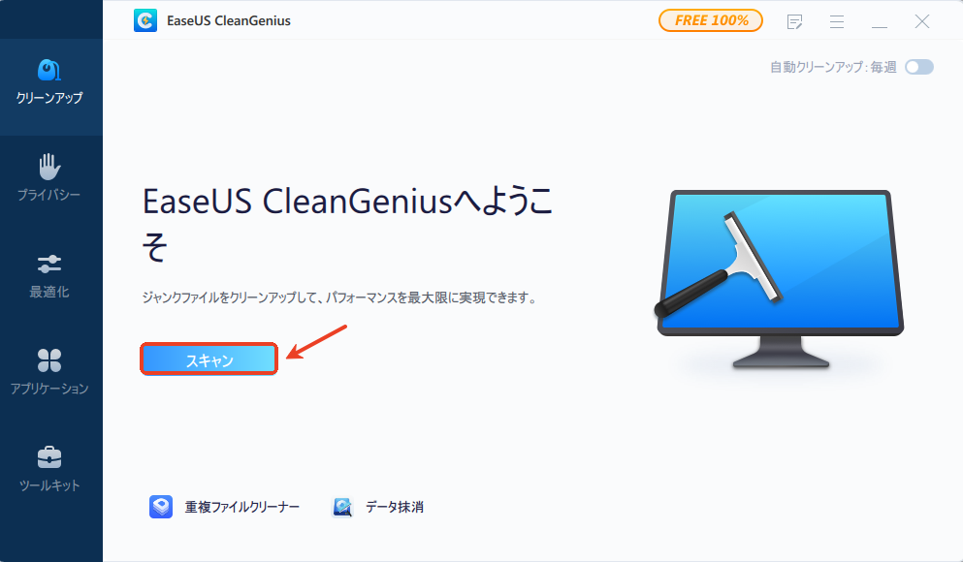Open the 重複ファイルクリーナー text link

[x=242, y=508]
